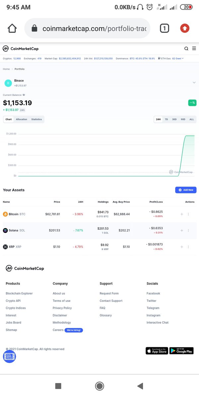Add transaction plus icon for XRP
The image size is (199, 398).
(182, 247)
